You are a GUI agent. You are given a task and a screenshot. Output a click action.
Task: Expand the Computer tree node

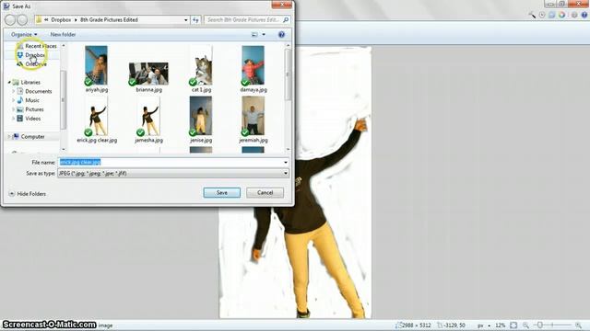click(x=9, y=137)
